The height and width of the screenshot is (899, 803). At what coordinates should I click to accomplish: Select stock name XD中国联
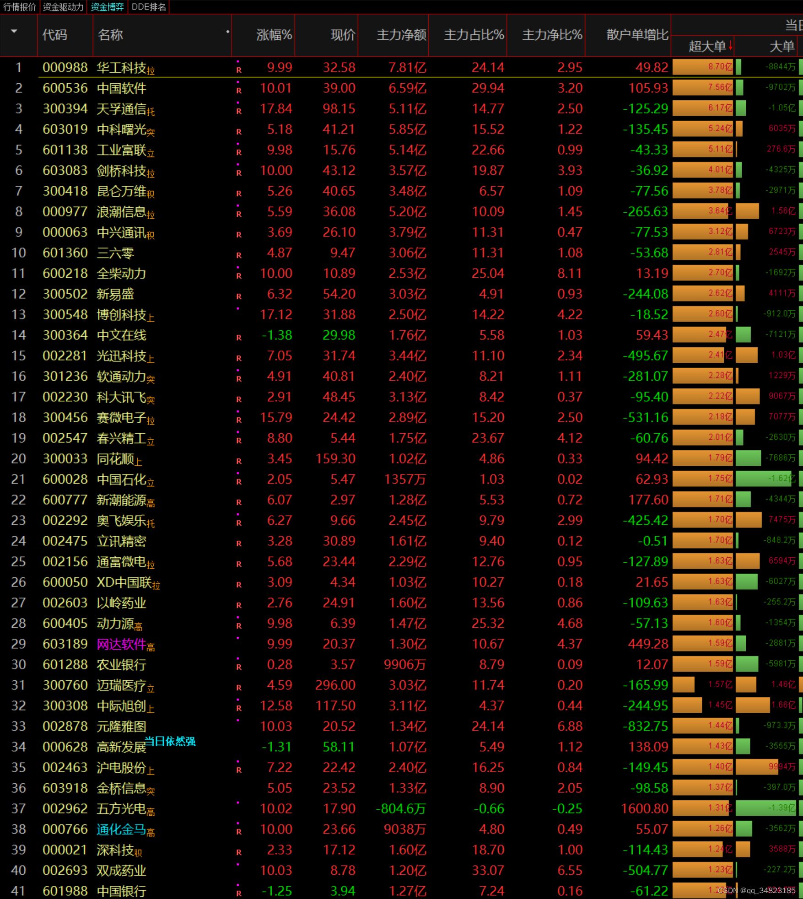pos(124,582)
